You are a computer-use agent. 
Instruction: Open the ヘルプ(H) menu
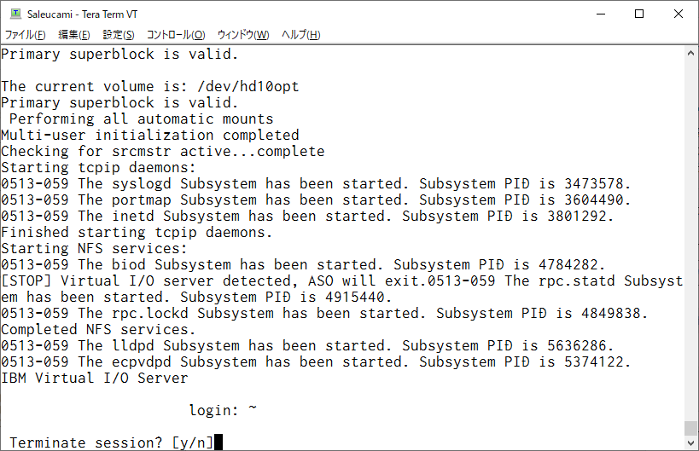coord(301,35)
